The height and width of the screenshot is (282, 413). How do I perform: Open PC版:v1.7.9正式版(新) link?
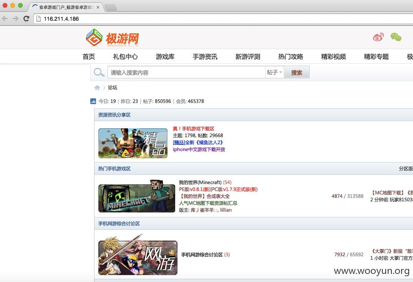(x=235, y=189)
